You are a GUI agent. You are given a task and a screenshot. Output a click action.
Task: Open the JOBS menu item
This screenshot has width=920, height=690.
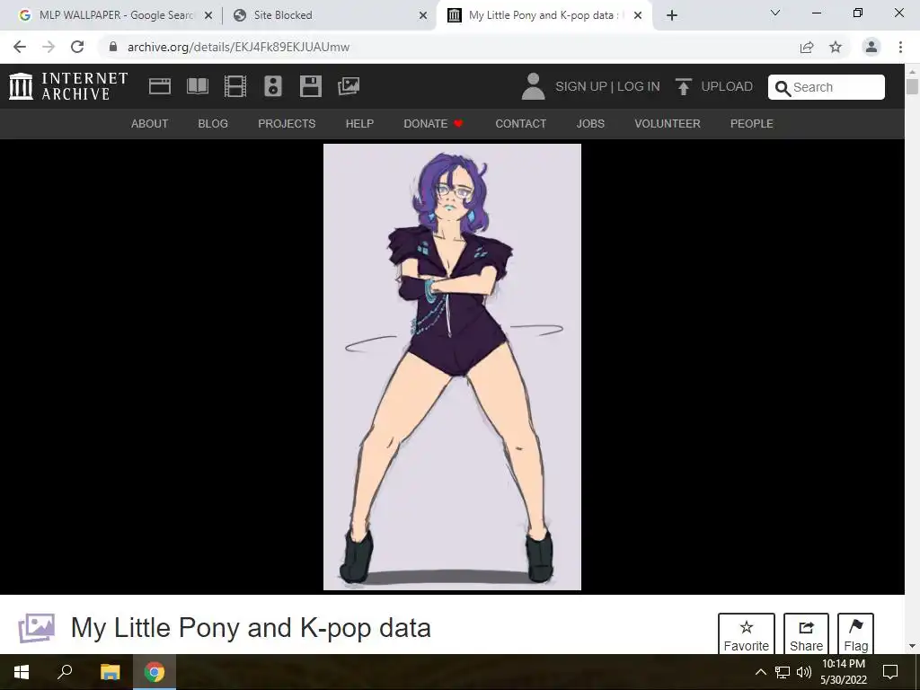pyautogui.click(x=590, y=124)
